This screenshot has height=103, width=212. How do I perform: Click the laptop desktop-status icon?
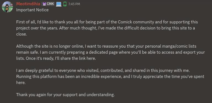pyautogui.click(x=59, y=4)
